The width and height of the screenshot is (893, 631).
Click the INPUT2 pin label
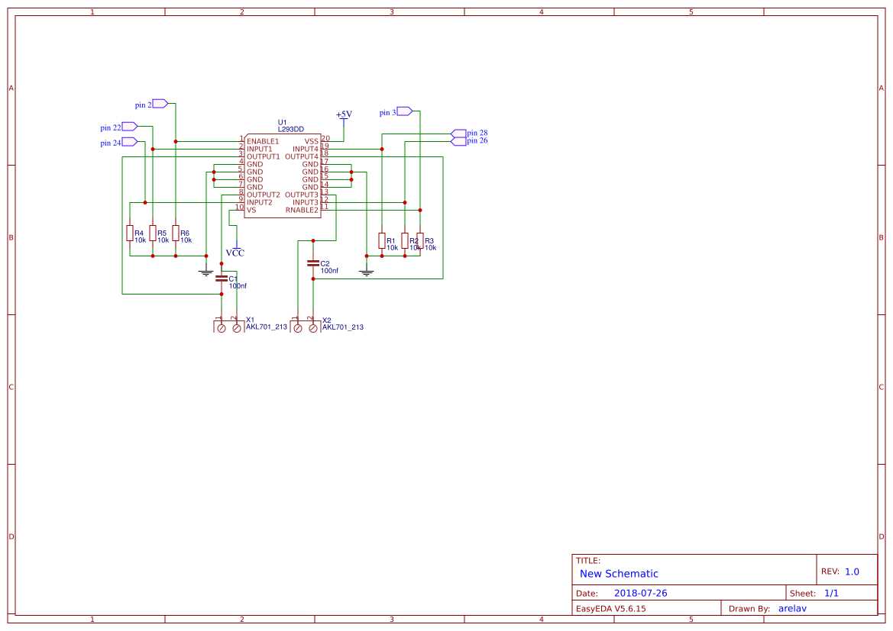click(x=259, y=202)
